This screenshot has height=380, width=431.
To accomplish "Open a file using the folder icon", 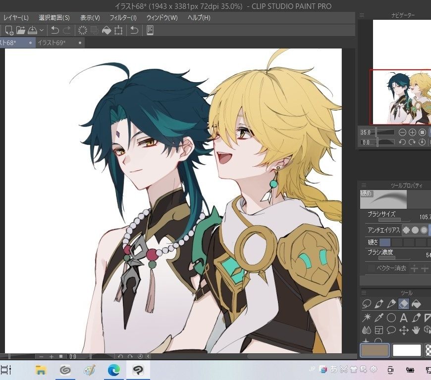I will [x=21, y=30].
